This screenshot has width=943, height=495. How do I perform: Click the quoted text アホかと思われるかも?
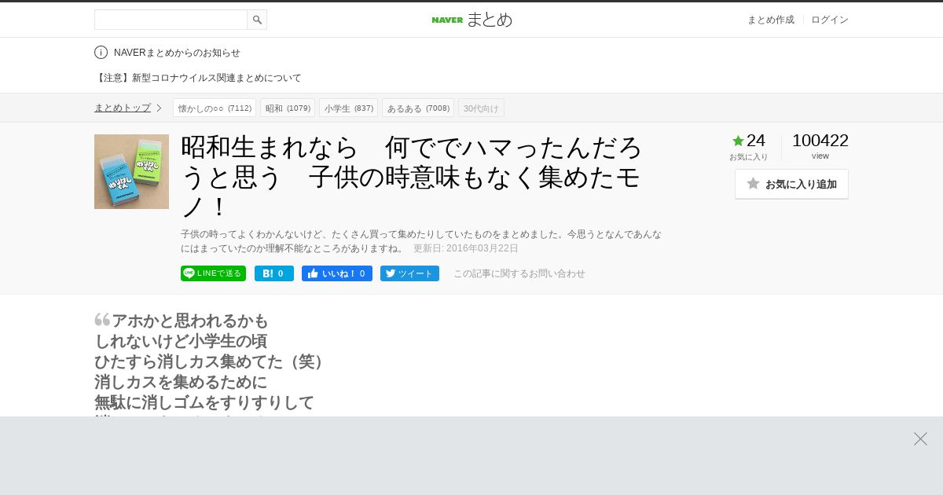click(x=189, y=321)
